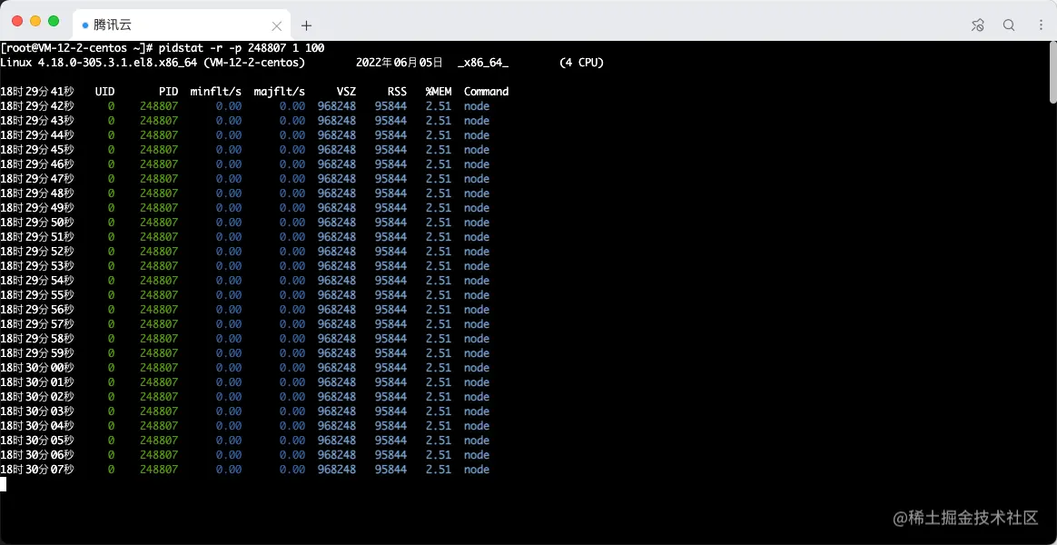This screenshot has height=545, width=1057.
Task: Click timestamp 18时30分07秒 in last row
Action: [37, 469]
